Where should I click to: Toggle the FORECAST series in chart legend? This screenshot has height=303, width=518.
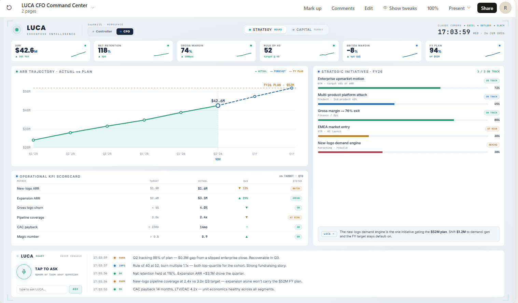278,71
